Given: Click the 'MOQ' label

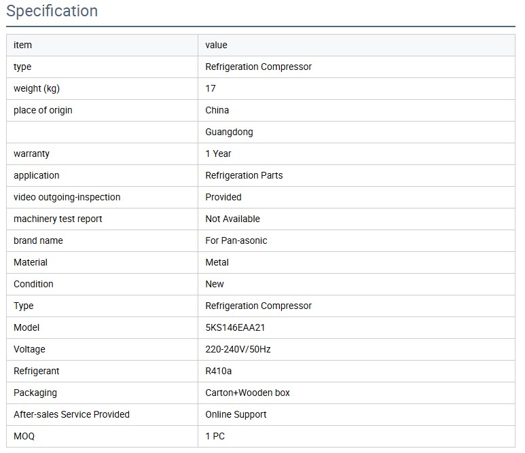Looking at the screenshot, I should pyautogui.click(x=24, y=436).
